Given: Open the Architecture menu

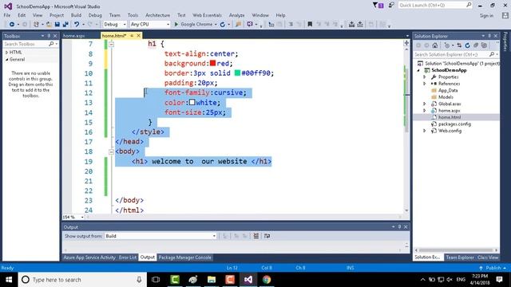Looking at the screenshot, I should click(x=157, y=15).
